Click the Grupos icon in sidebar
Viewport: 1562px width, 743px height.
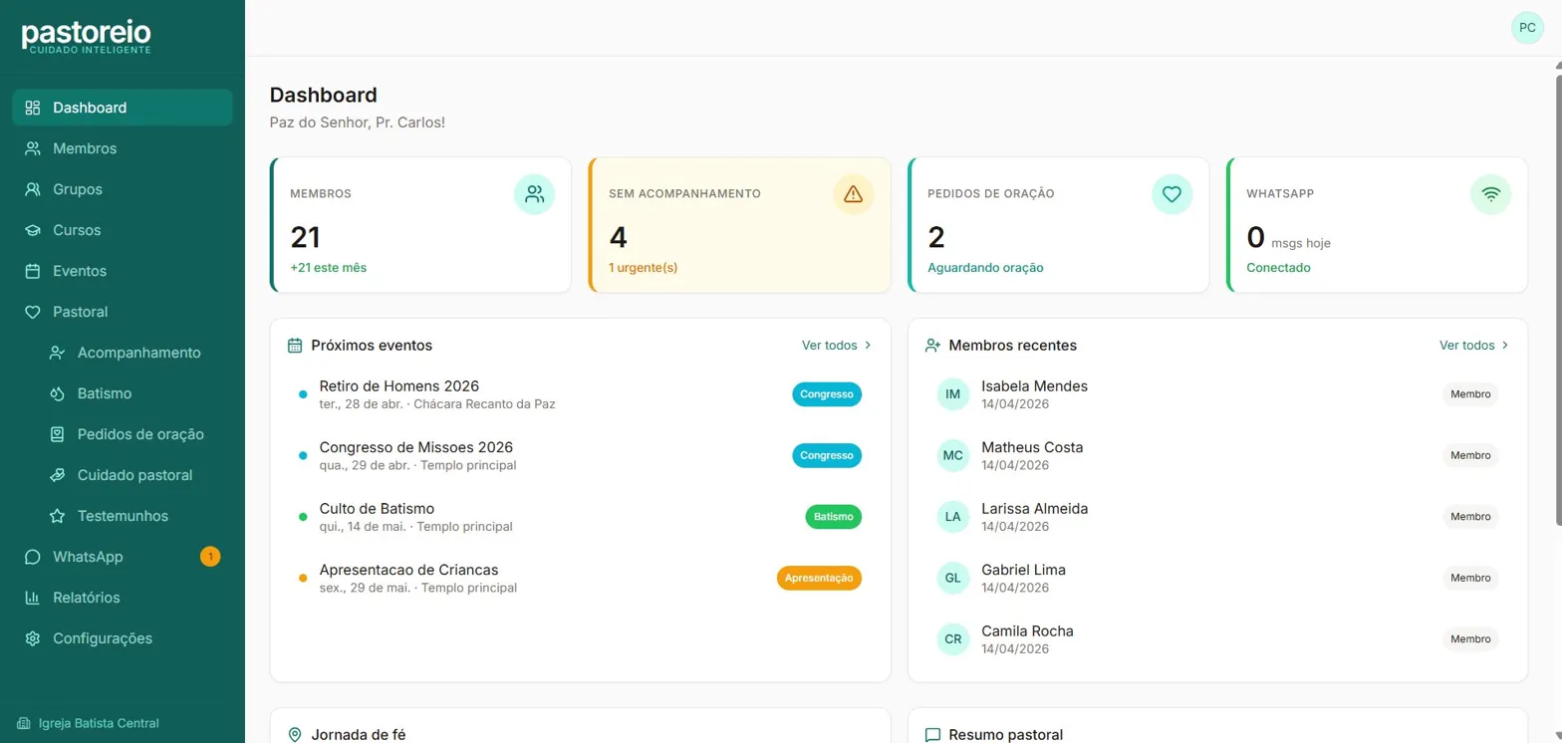[x=33, y=189]
